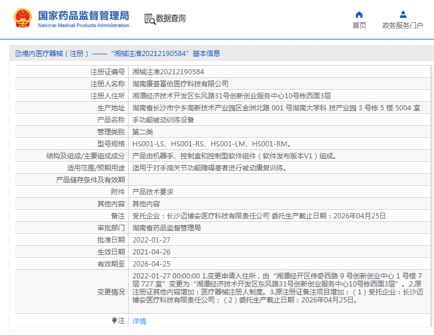Select remark text 受托企业：长沙迈博安医疗科技
The image size is (434, 335).
tap(259, 216)
